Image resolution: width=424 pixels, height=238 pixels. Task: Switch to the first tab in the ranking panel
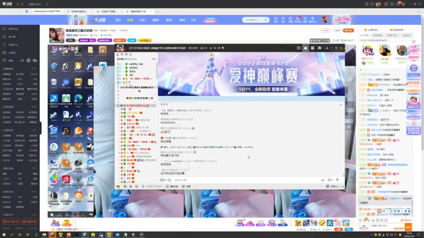(364, 35)
